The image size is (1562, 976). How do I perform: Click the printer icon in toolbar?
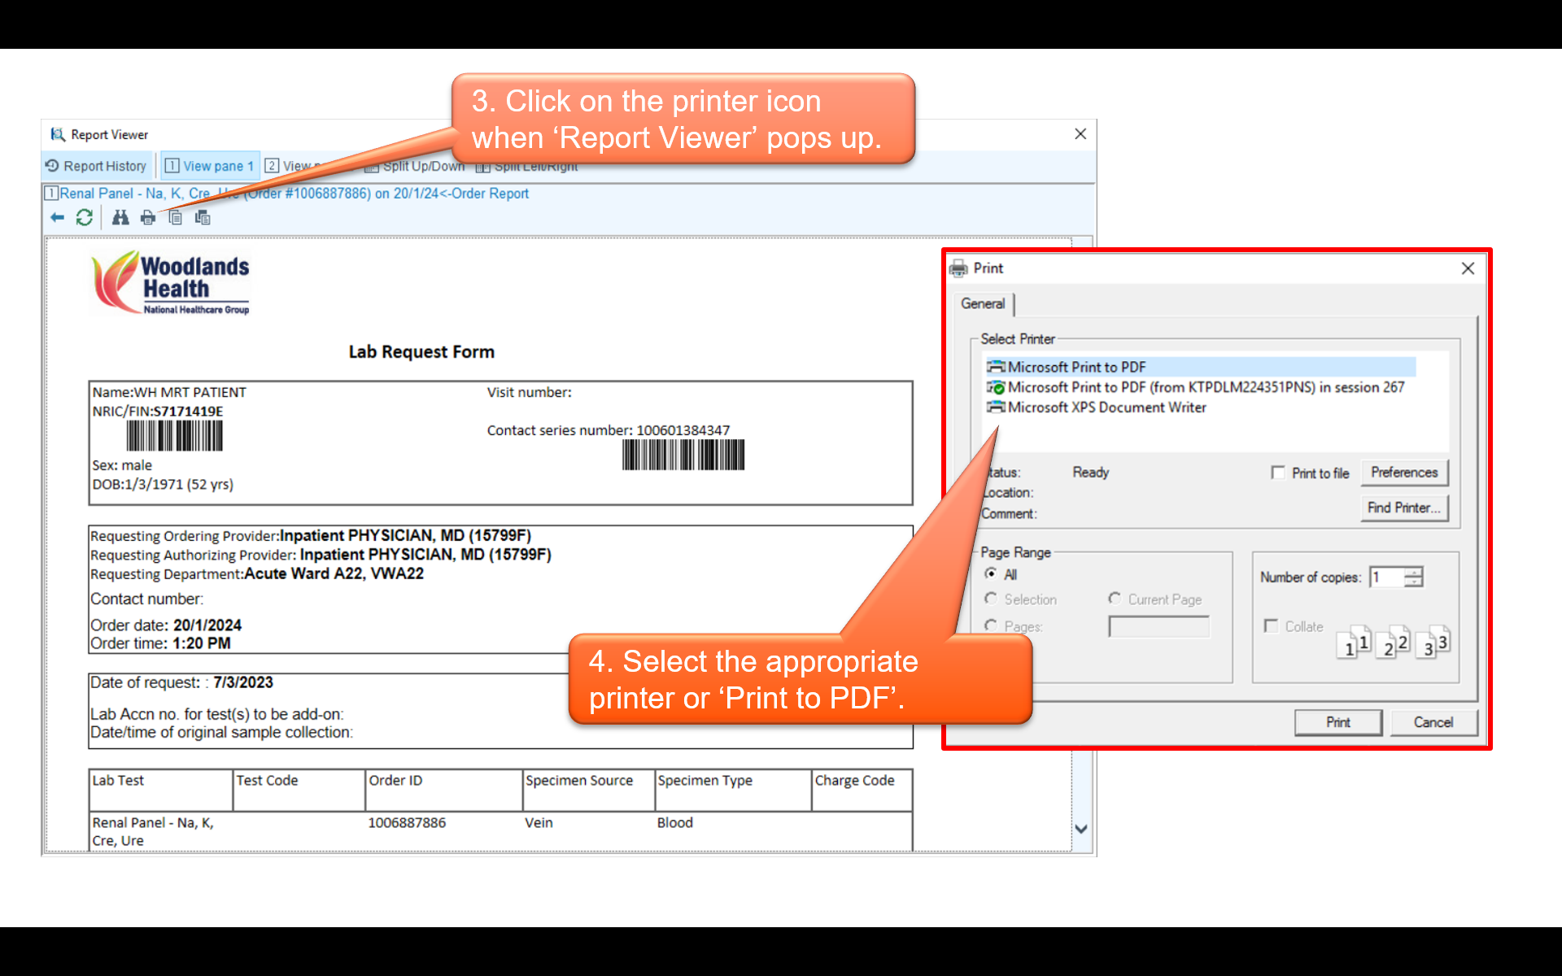(148, 217)
